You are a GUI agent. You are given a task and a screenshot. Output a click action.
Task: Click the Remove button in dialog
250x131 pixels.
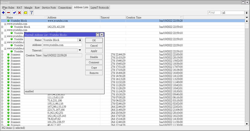pyautogui.click(x=94, y=73)
